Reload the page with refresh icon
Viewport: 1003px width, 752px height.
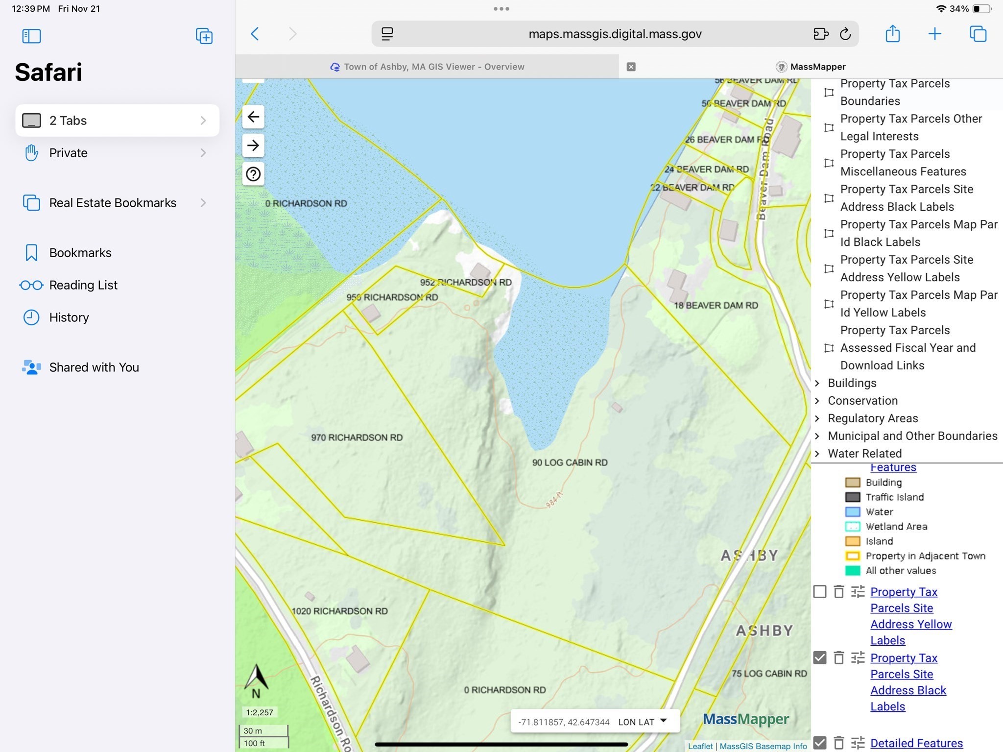coord(845,34)
